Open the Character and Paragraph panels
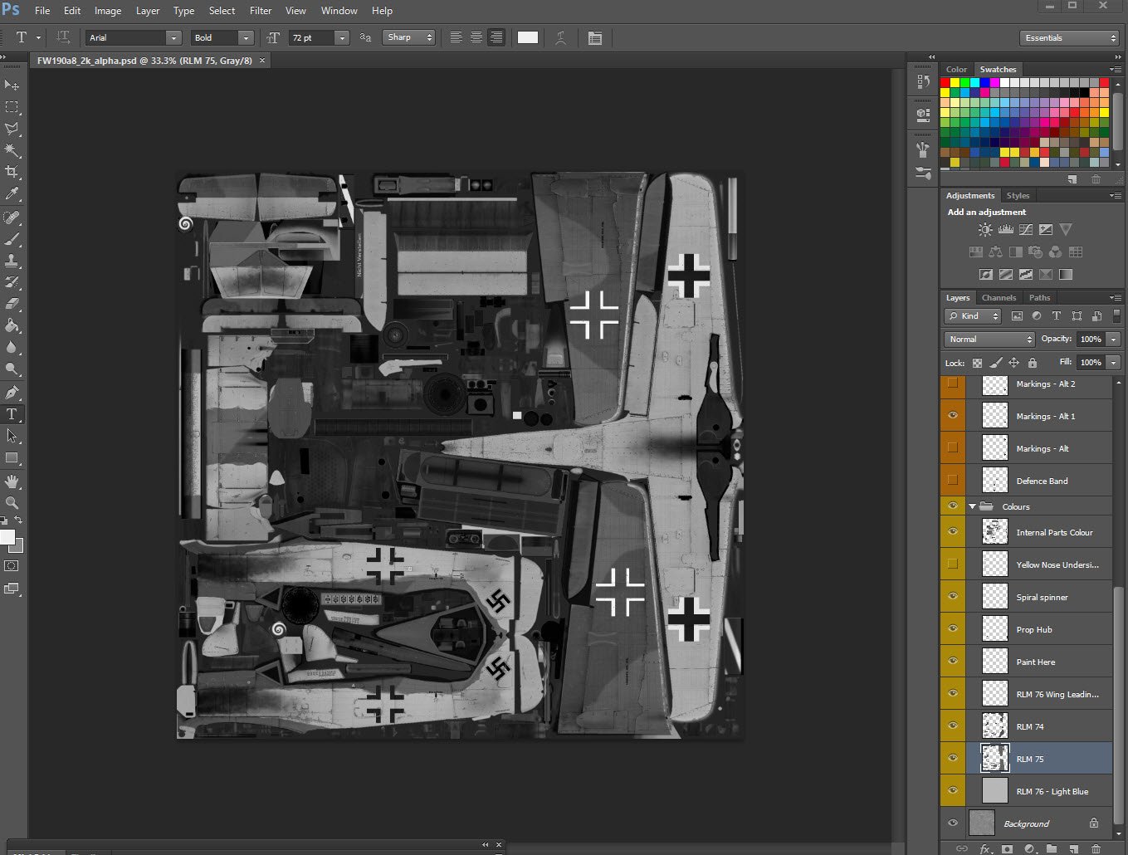The image size is (1128, 855). 594,37
